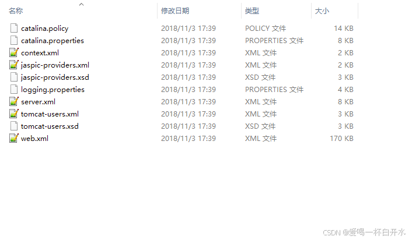Click the catalina.policy blank file icon
Screen dimensions: 412x240
coord(14,28)
